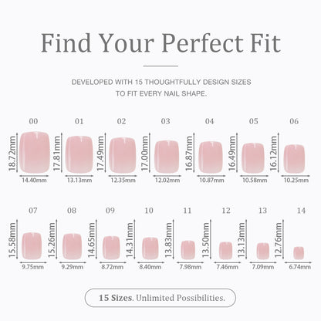Select the size 09 nail image
The image size is (321, 321).
(x=111, y=248)
